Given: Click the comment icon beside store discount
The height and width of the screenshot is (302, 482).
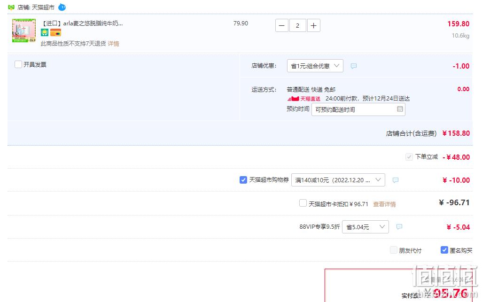Looking at the screenshot, I should point(354,66).
